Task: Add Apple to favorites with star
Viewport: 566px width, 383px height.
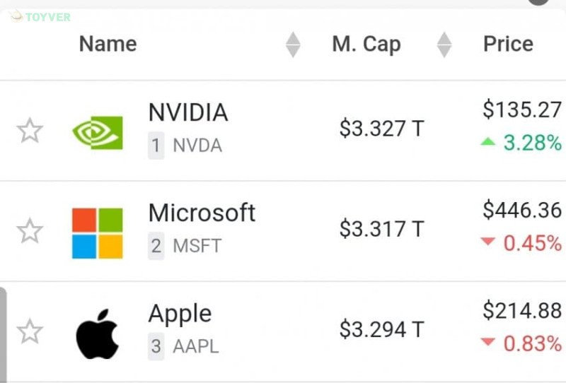Action: [x=30, y=331]
